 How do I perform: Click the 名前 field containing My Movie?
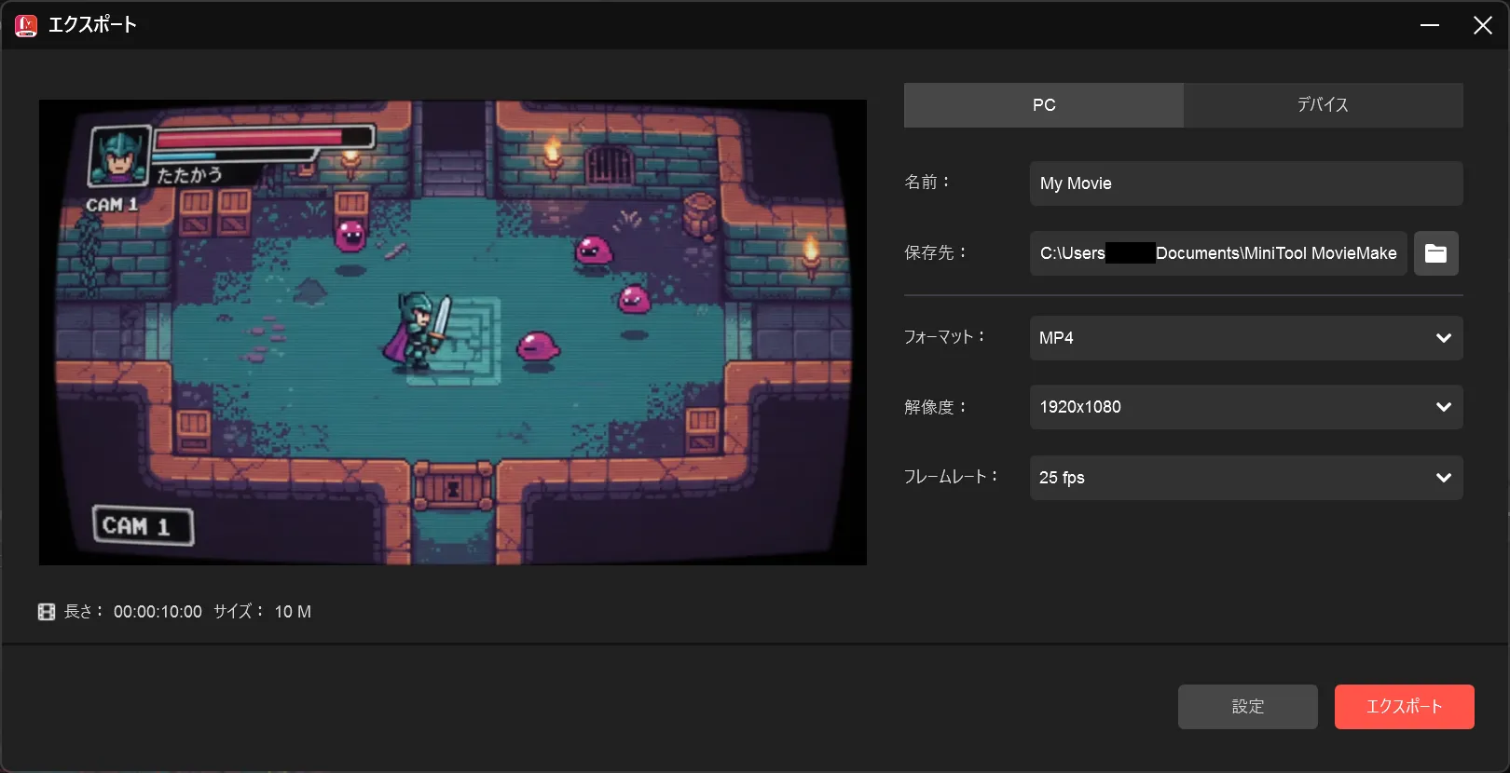1246,183
